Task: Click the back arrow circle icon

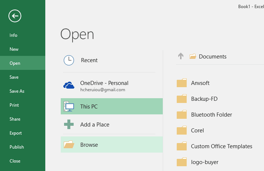Action: click(x=15, y=15)
